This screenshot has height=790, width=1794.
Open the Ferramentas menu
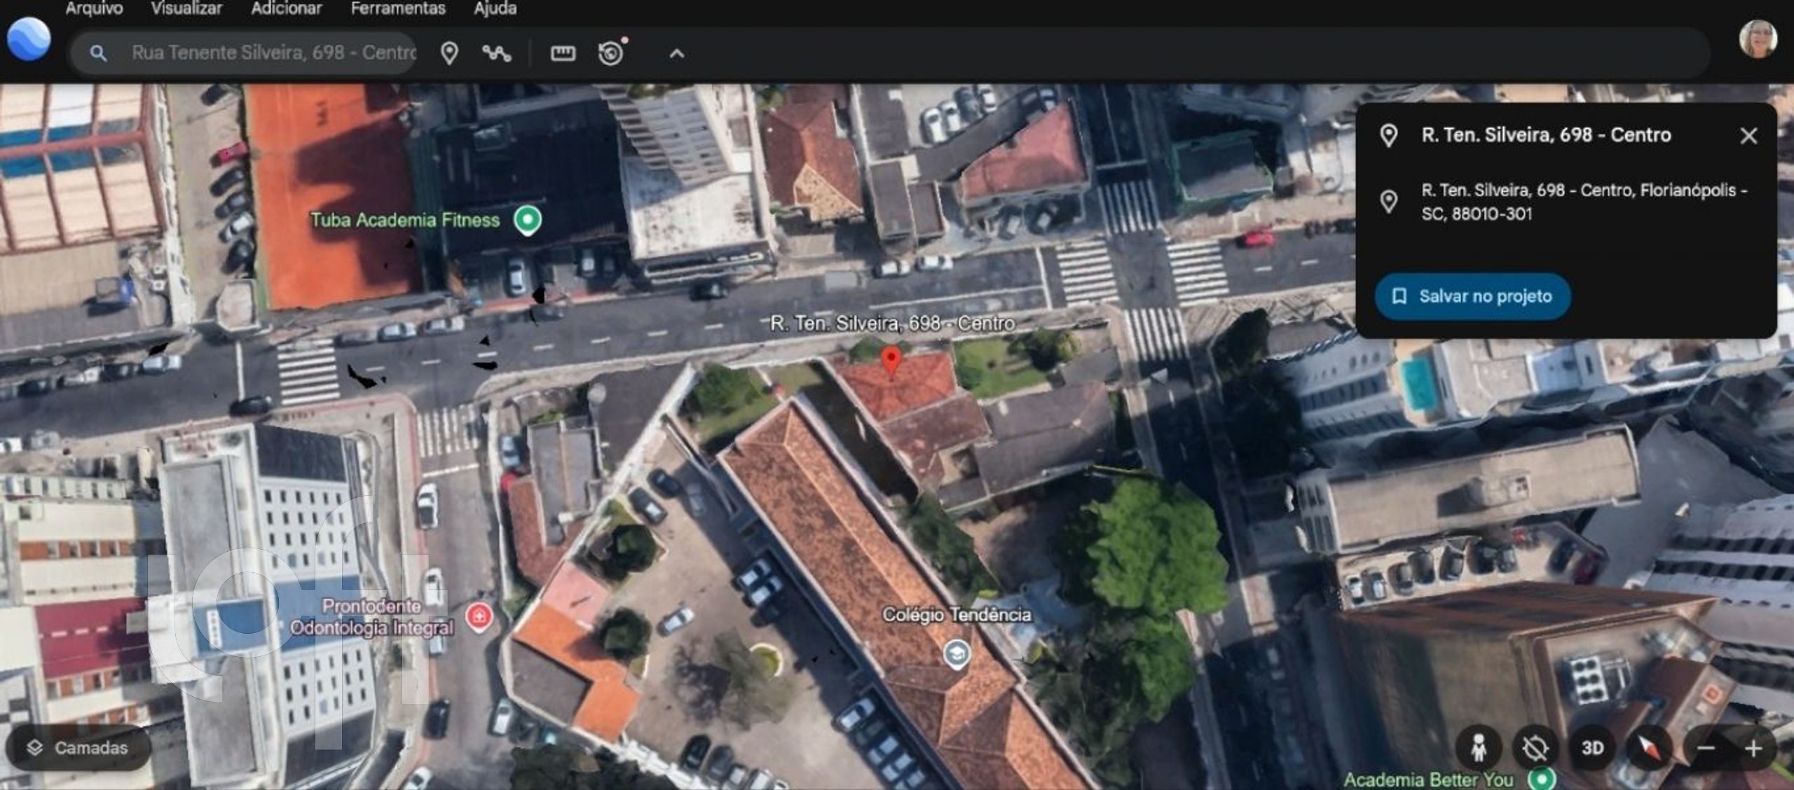[x=397, y=8]
